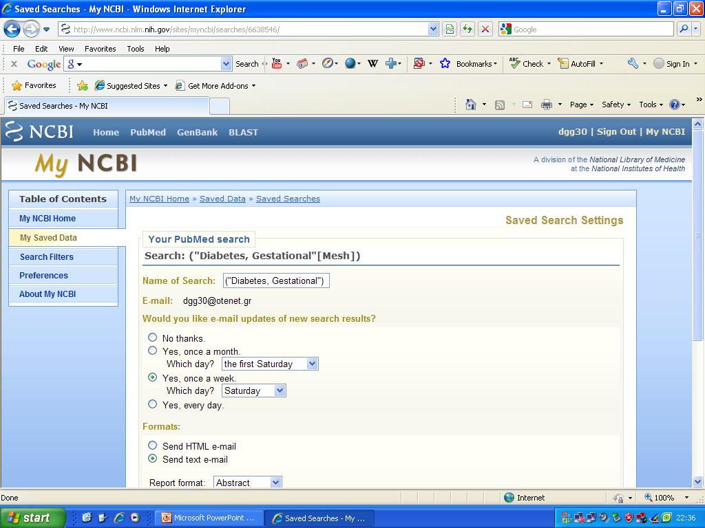Open the new blank tab button
Viewport: 705px width, 528px height.
coord(220,106)
